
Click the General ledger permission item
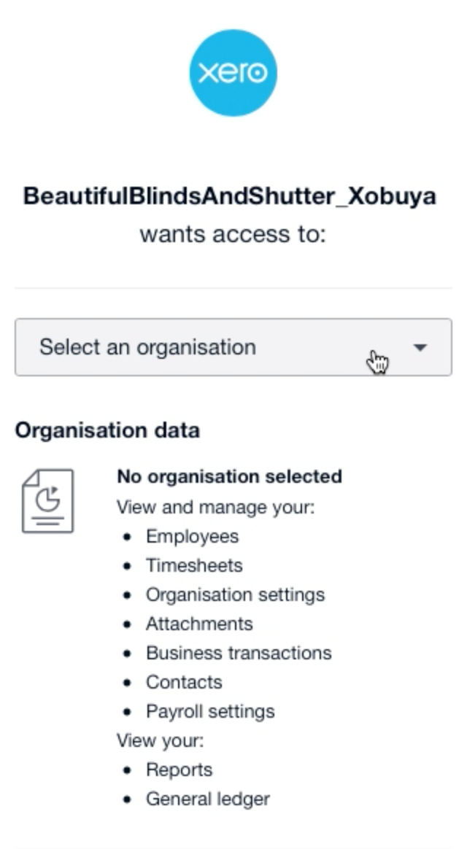pos(207,799)
